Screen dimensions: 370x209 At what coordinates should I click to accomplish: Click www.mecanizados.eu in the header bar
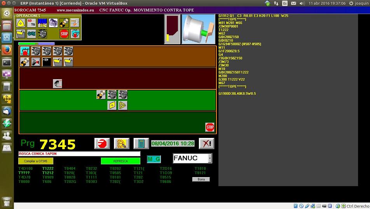[x=75, y=10]
